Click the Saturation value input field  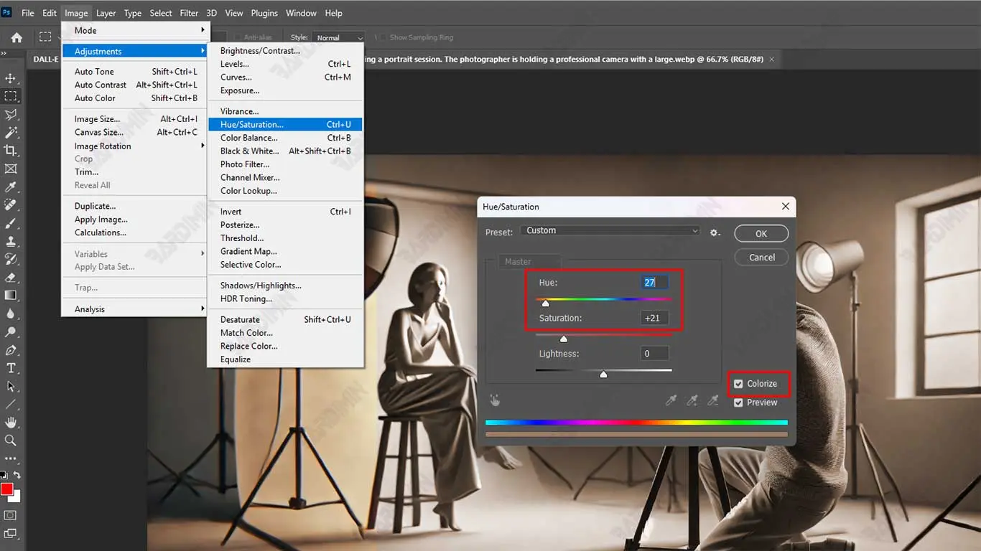[654, 318]
